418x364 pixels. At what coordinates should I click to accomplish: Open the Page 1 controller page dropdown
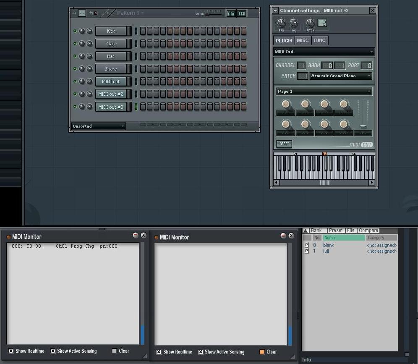click(324, 92)
